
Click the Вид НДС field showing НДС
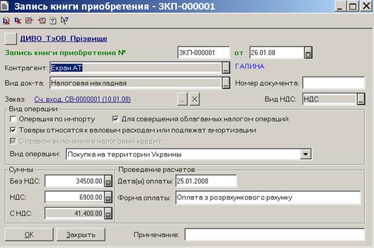[330, 99]
